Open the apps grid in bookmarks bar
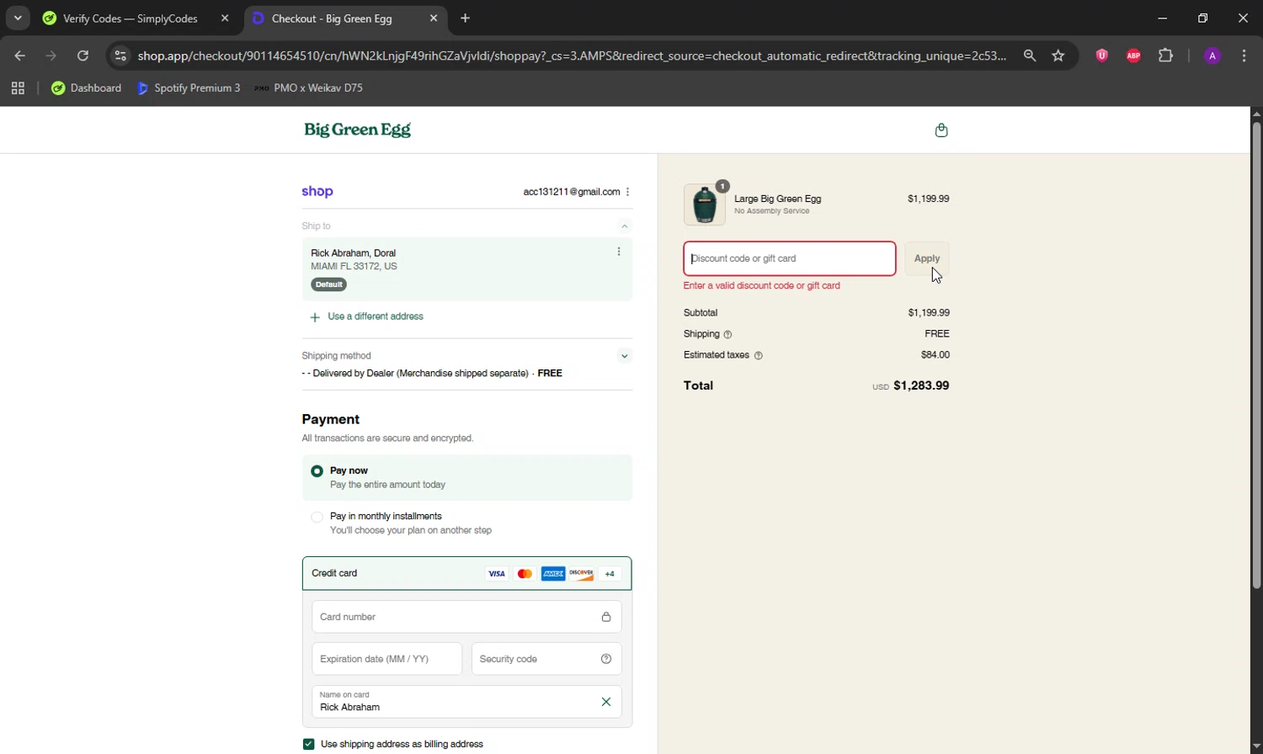 [18, 88]
